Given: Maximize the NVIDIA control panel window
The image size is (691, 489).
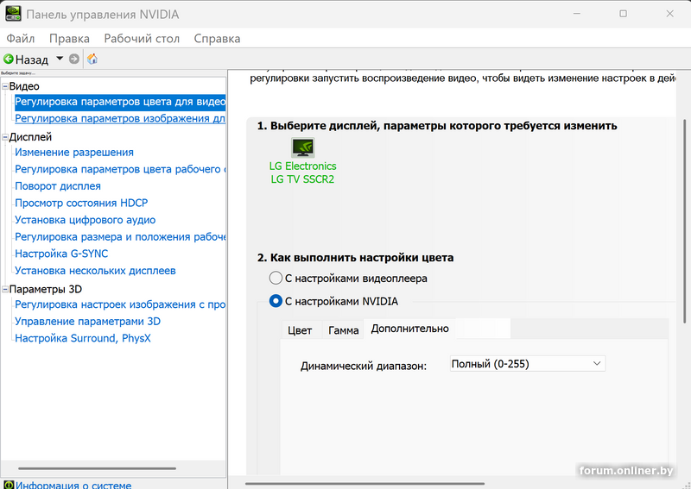Looking at the screenshot, I should [623, 14].
